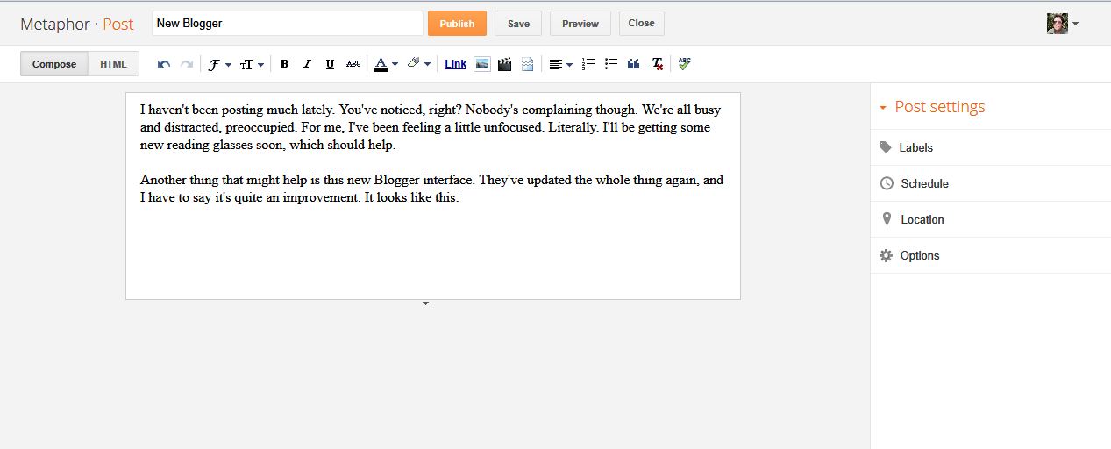The image size is (1111, 449).
Task: Switch to the HTML editor tab
Action: [113, 64]
